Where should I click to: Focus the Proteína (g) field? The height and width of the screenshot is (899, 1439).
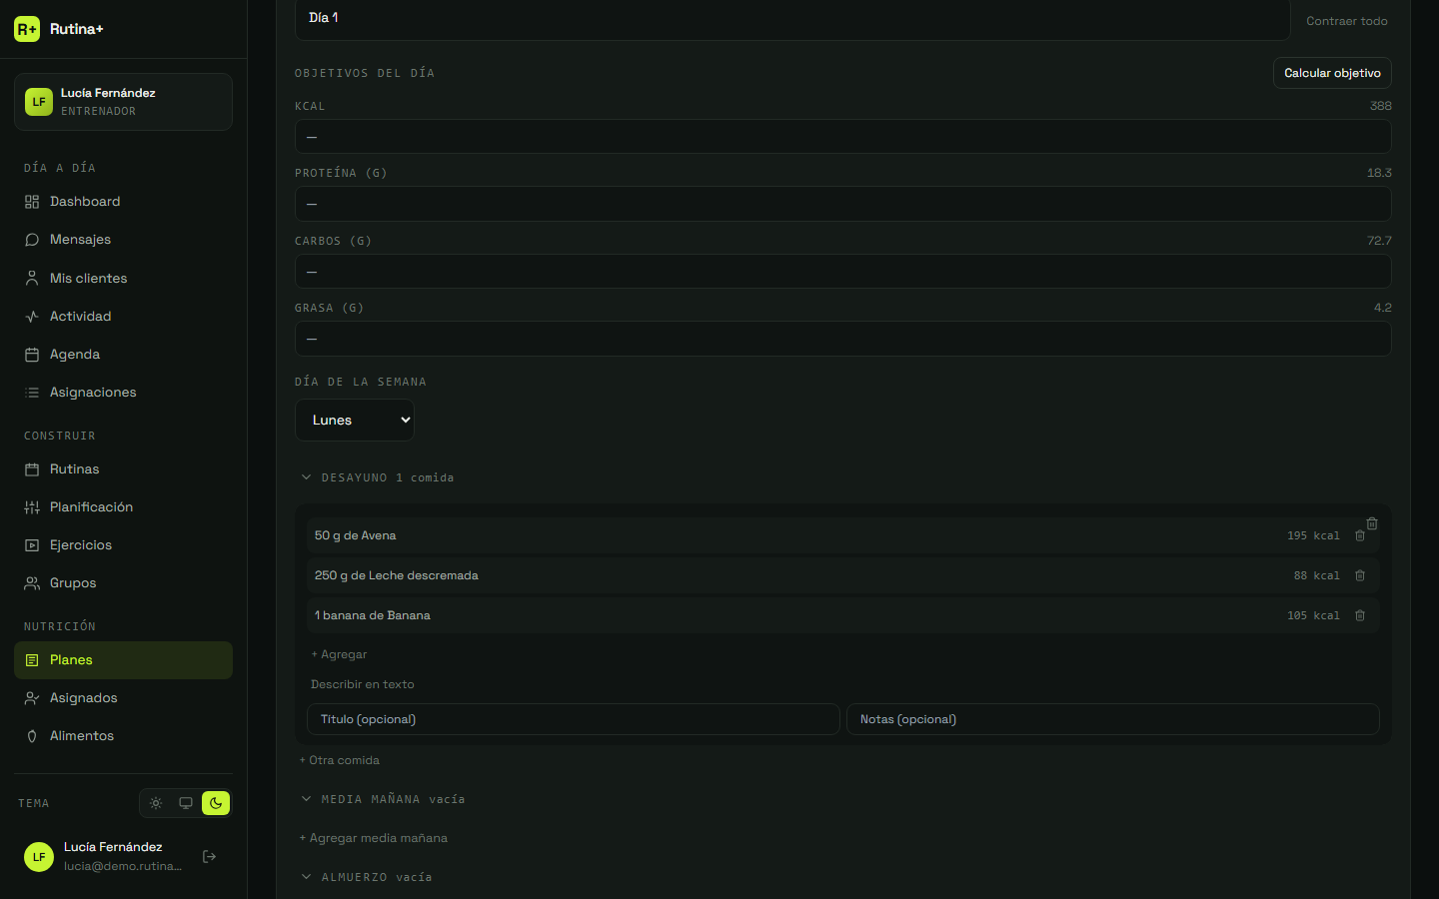(x=842, y=204)
